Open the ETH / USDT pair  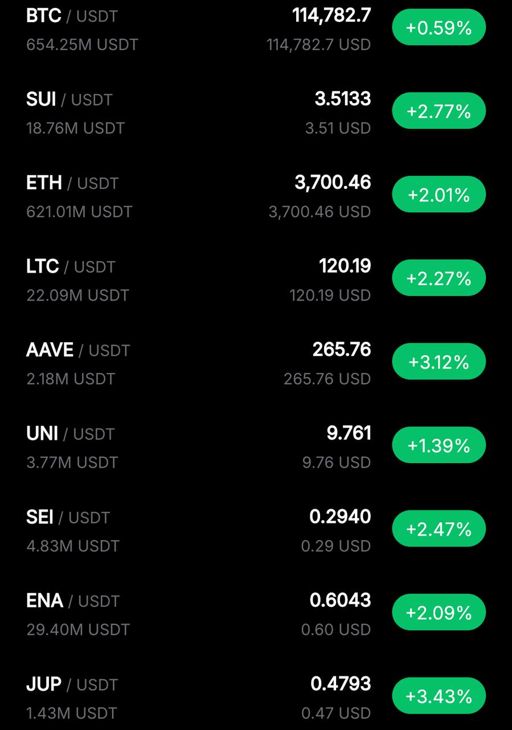click(256, 196)
